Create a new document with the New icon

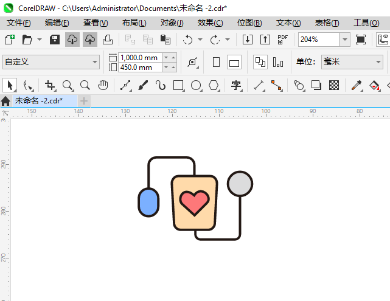point(10,40)
